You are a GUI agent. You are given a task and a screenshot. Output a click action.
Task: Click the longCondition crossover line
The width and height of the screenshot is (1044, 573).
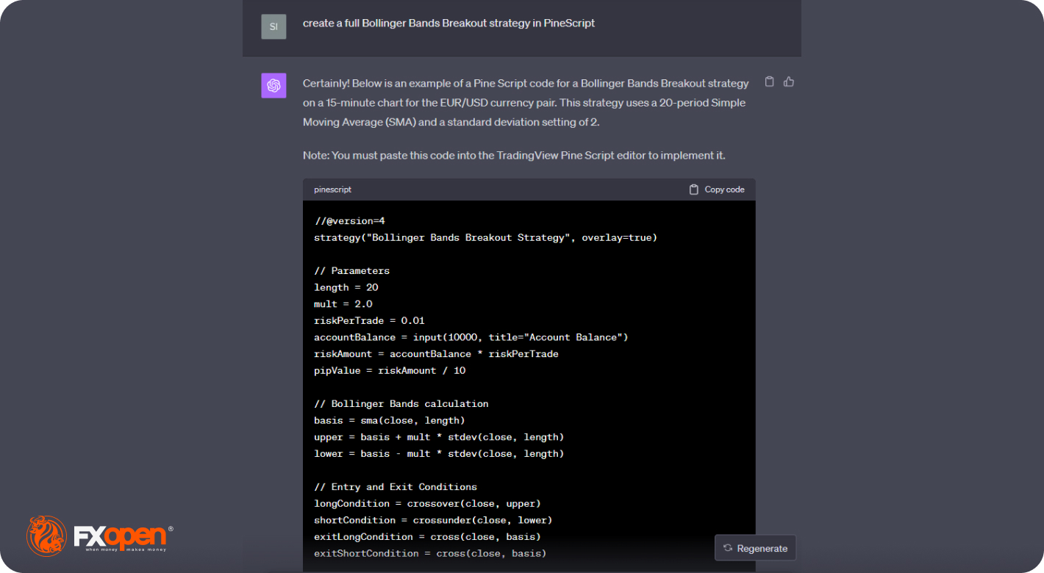point(427,504)
